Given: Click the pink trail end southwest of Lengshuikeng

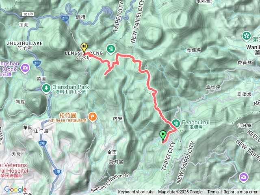Looking at the screenshot, I should click(105, 75).
